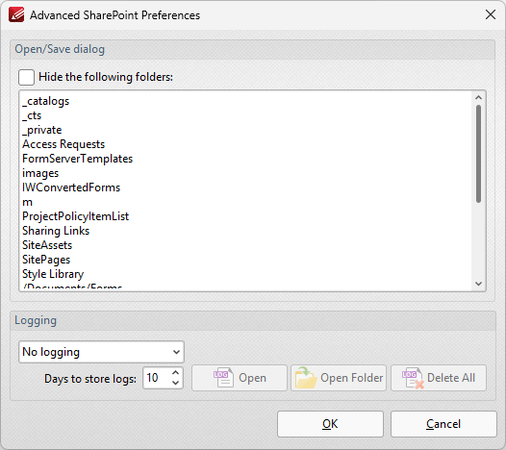
Task: Select the ProjectPolicyItemList entry
Action: pyautogui.click(x=75, y=216)
